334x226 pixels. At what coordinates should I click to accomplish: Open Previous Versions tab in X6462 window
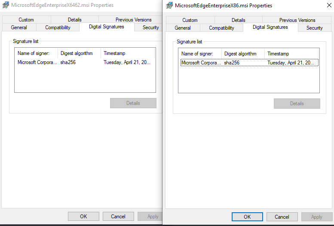pos(130,20)
